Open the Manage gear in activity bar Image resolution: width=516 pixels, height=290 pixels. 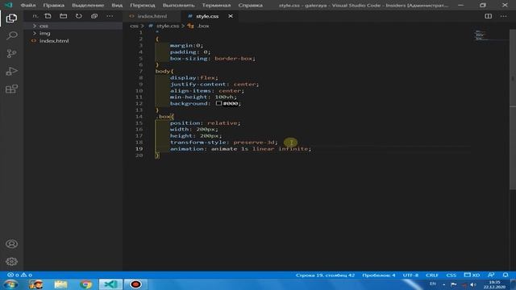[11, 261]
